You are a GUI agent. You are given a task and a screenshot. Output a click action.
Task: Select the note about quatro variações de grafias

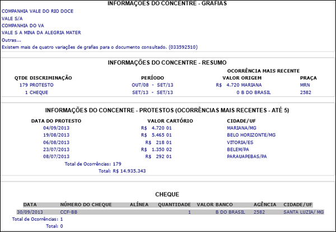(100, 47)
